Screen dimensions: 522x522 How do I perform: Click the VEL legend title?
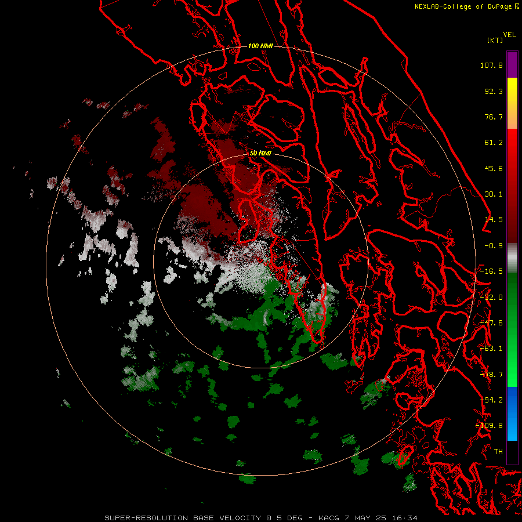pyautogui.click(x=509, y=35)
